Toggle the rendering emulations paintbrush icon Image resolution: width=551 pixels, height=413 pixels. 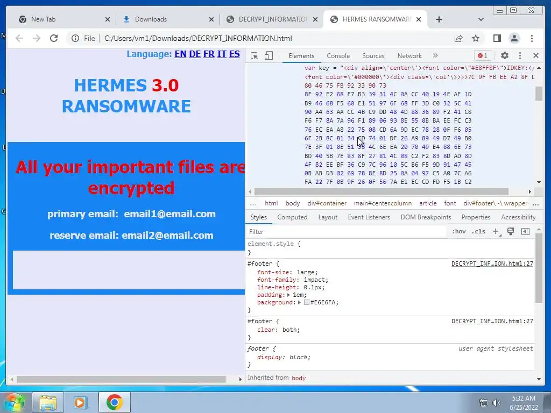pos(511,231)
